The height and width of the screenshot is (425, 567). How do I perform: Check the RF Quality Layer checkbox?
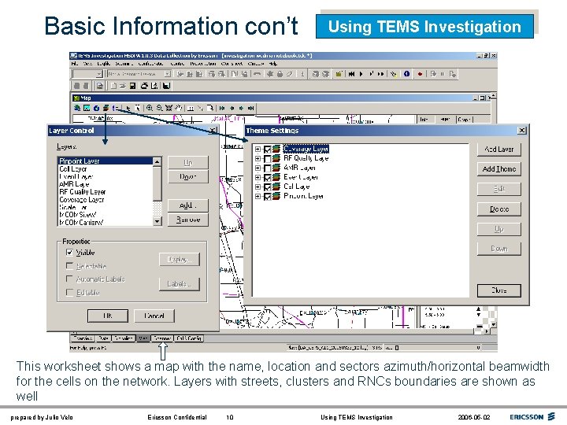[267, 159]
